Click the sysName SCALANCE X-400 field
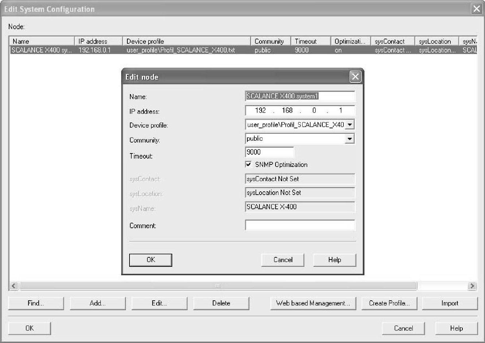Viewport: 485px width, 343px height. click(300, 207)
